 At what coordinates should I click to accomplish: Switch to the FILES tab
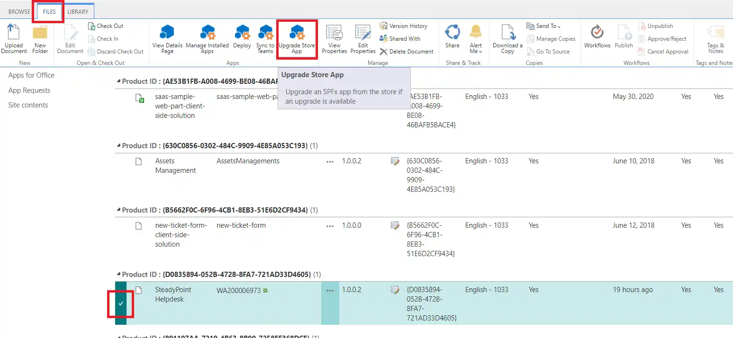[49, 12]
